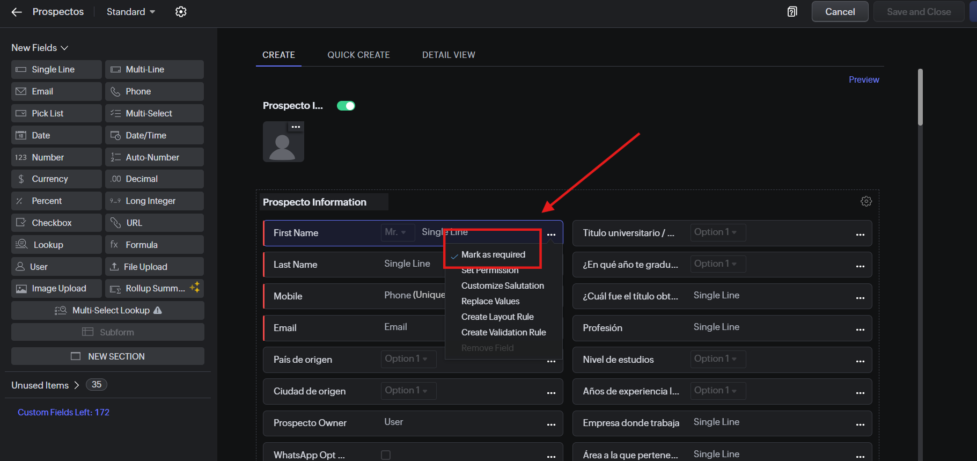The image size is (977, 461).
Task: Toggle Mark as required for First Name
Action: [x=493, y=255]
